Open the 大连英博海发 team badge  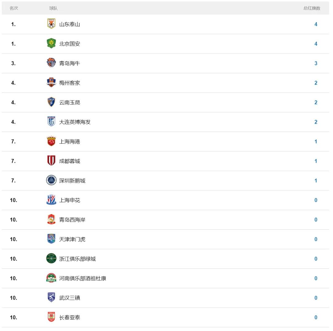tap(51, 122)
